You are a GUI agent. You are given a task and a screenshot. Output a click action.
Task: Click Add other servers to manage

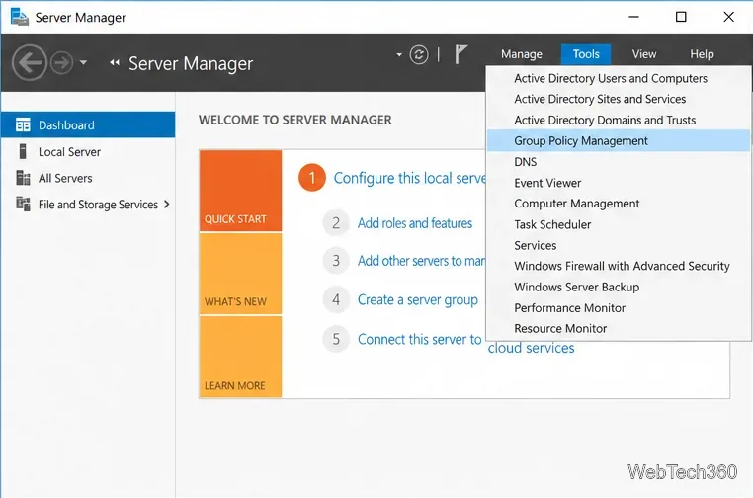422,261
